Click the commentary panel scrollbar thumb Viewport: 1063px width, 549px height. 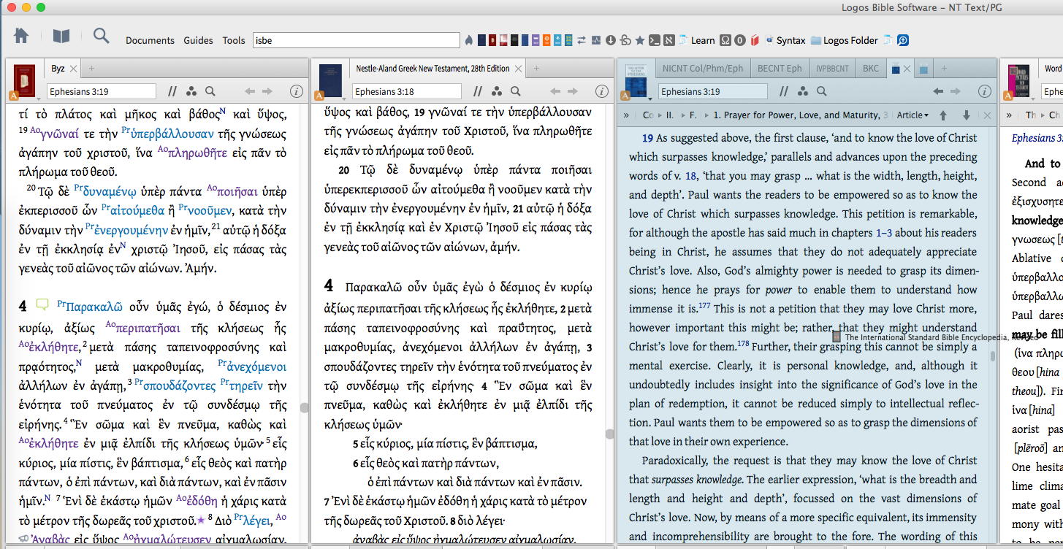tap(992, 356)
